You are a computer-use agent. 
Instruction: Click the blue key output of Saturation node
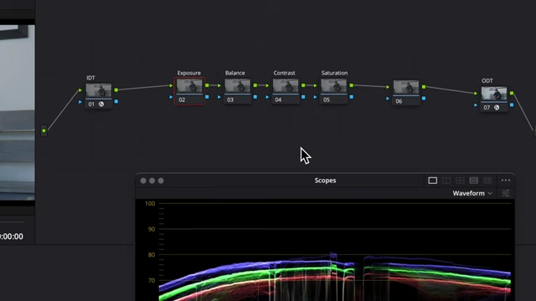click(x=352, y=97)
